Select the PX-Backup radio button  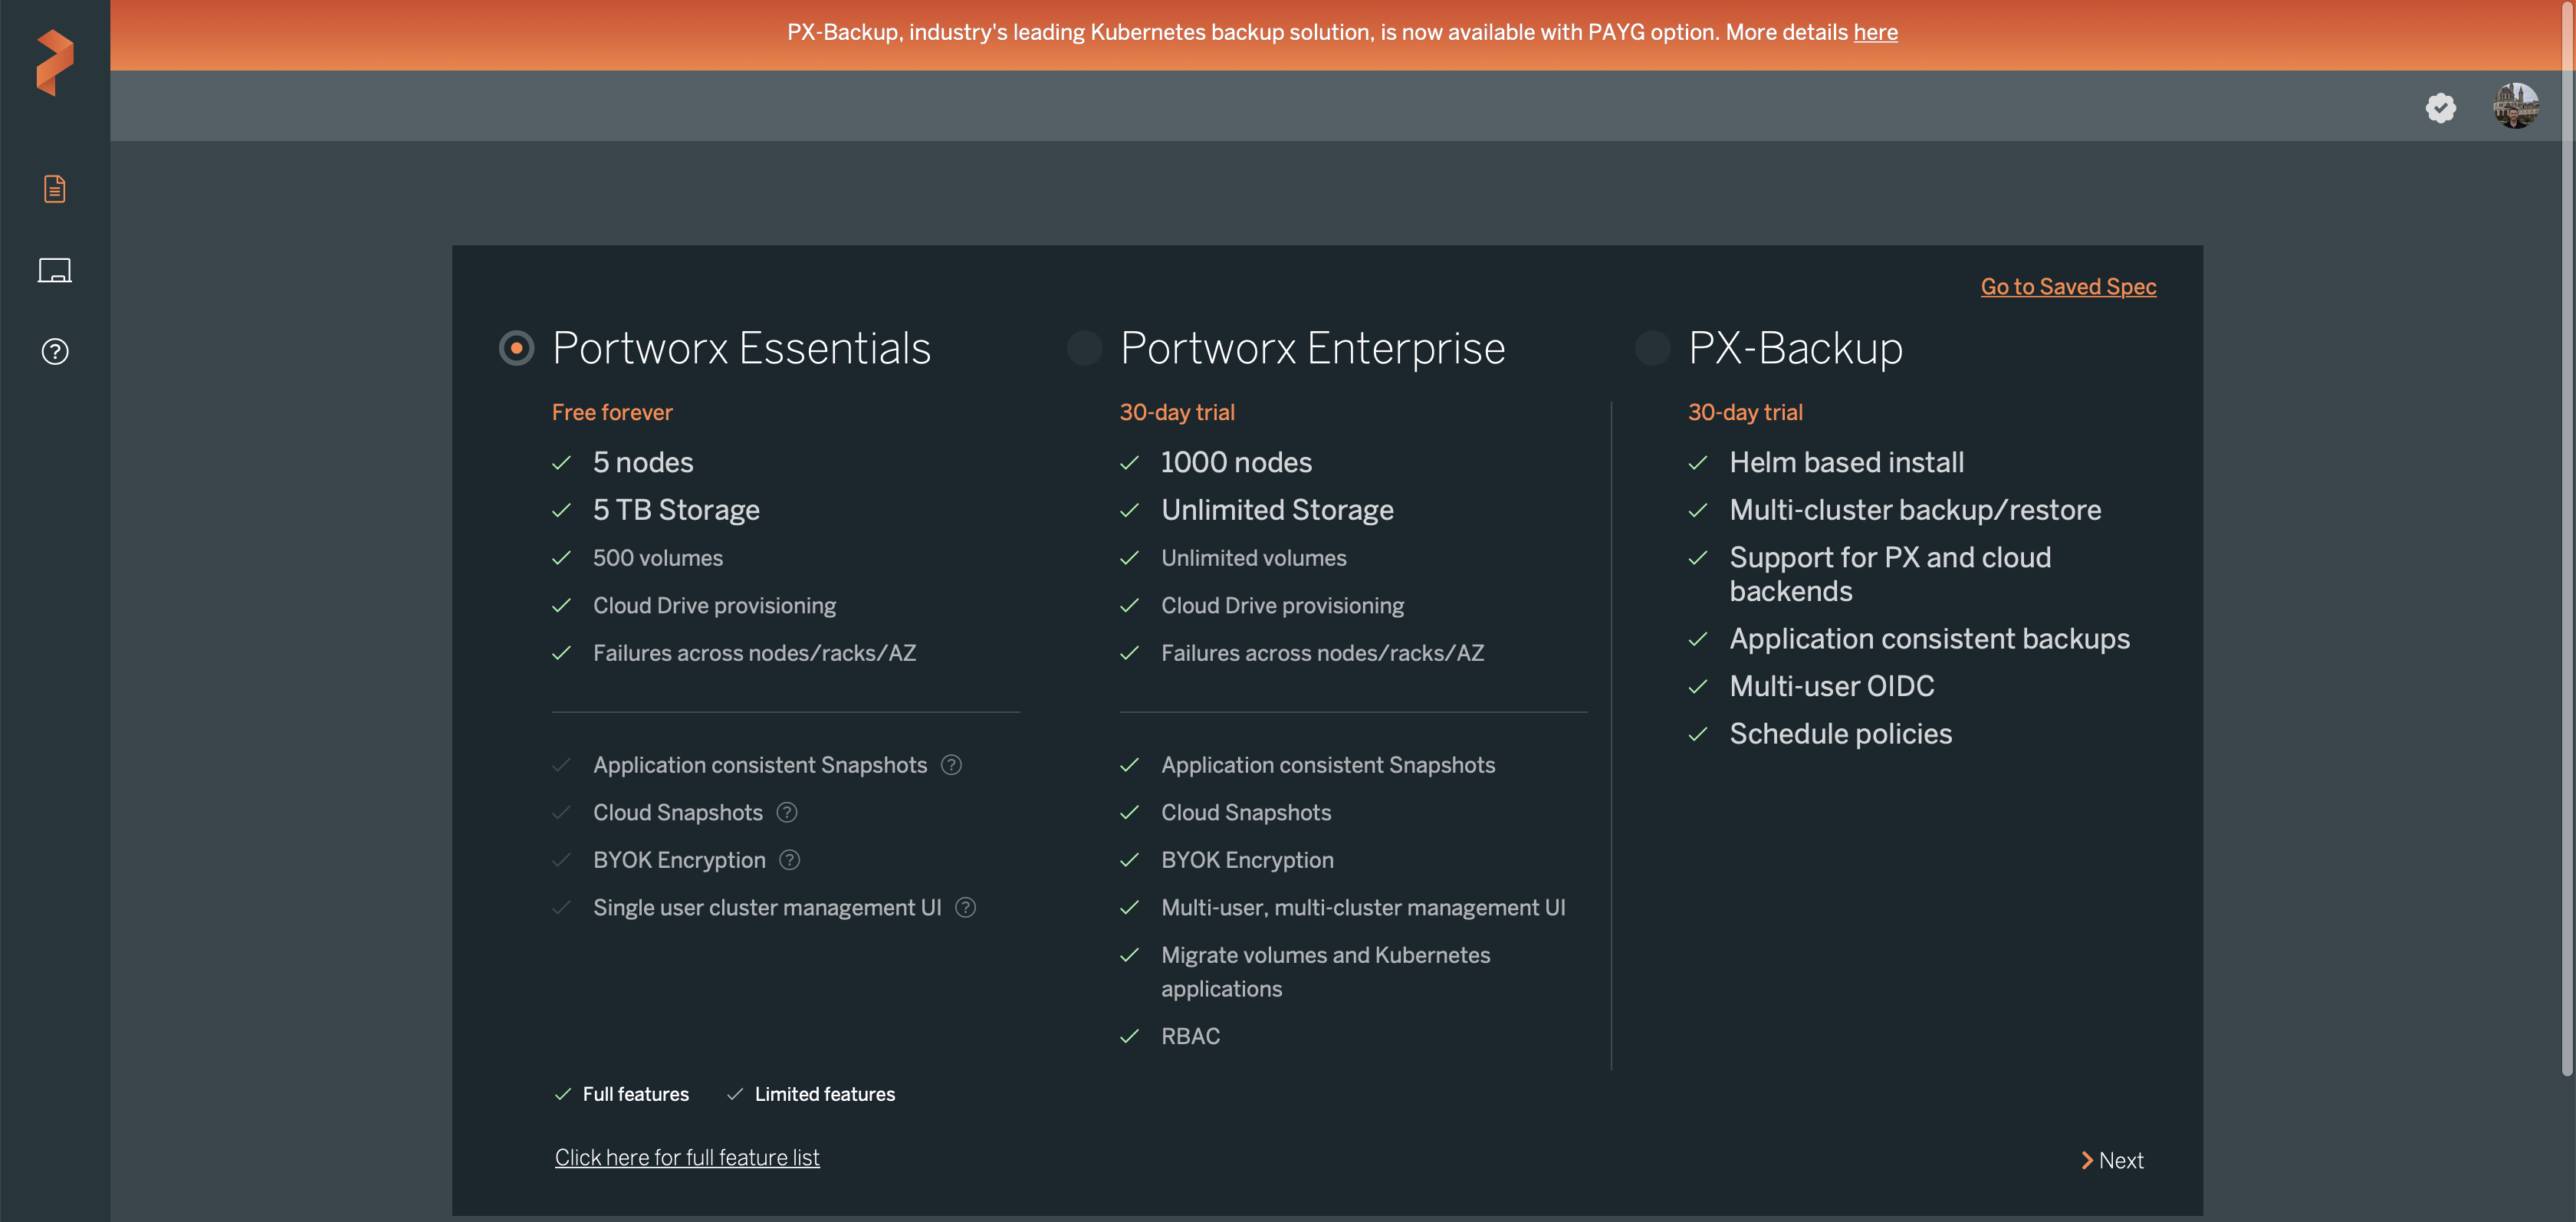[x=1652, y=348]
